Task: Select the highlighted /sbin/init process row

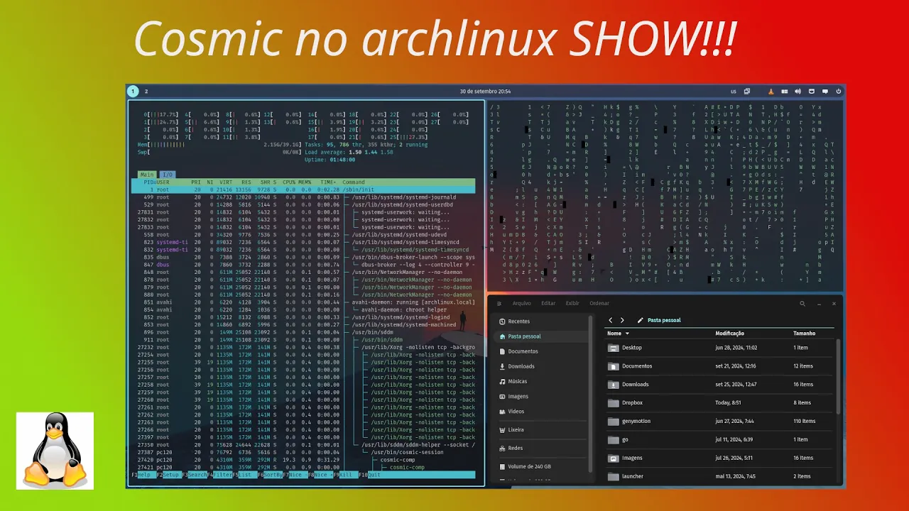Action: tap(303, 190)
